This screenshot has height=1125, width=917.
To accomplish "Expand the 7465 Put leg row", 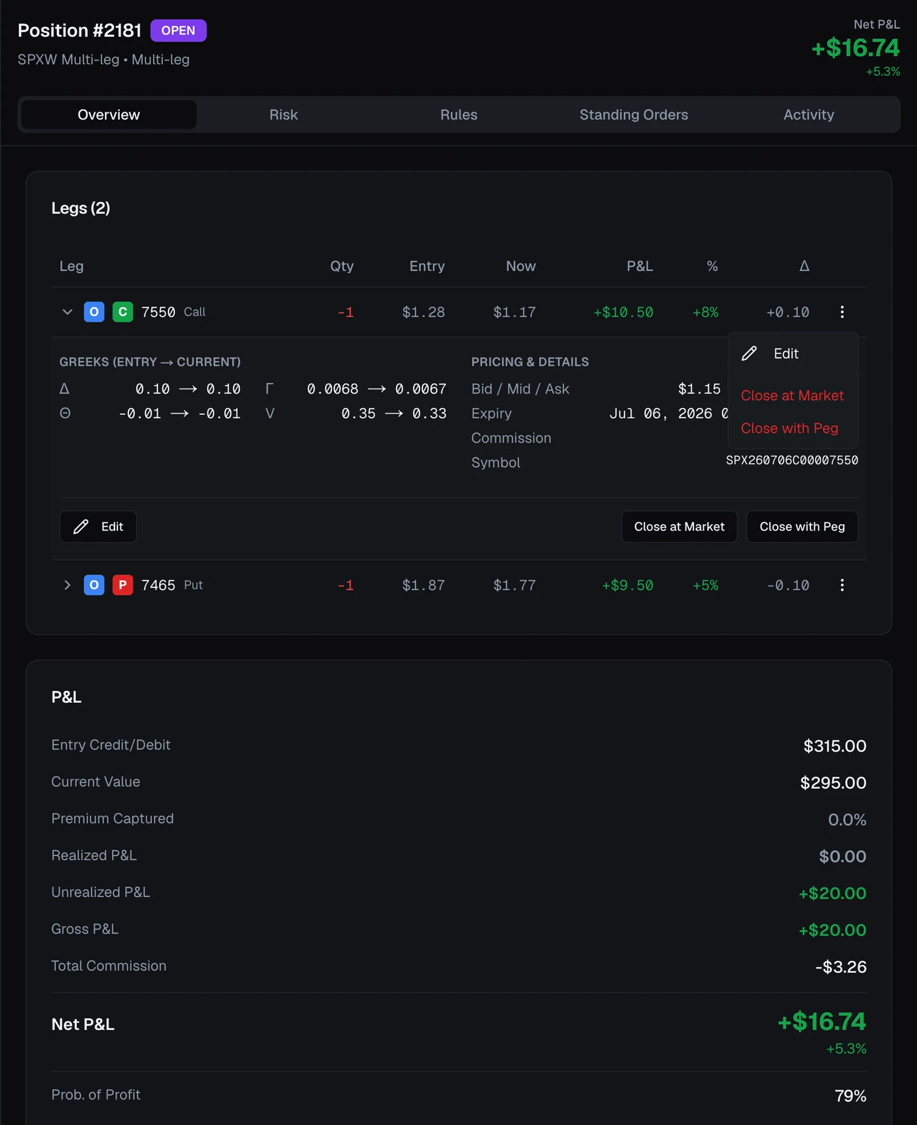I will click(x=67, y=585).
